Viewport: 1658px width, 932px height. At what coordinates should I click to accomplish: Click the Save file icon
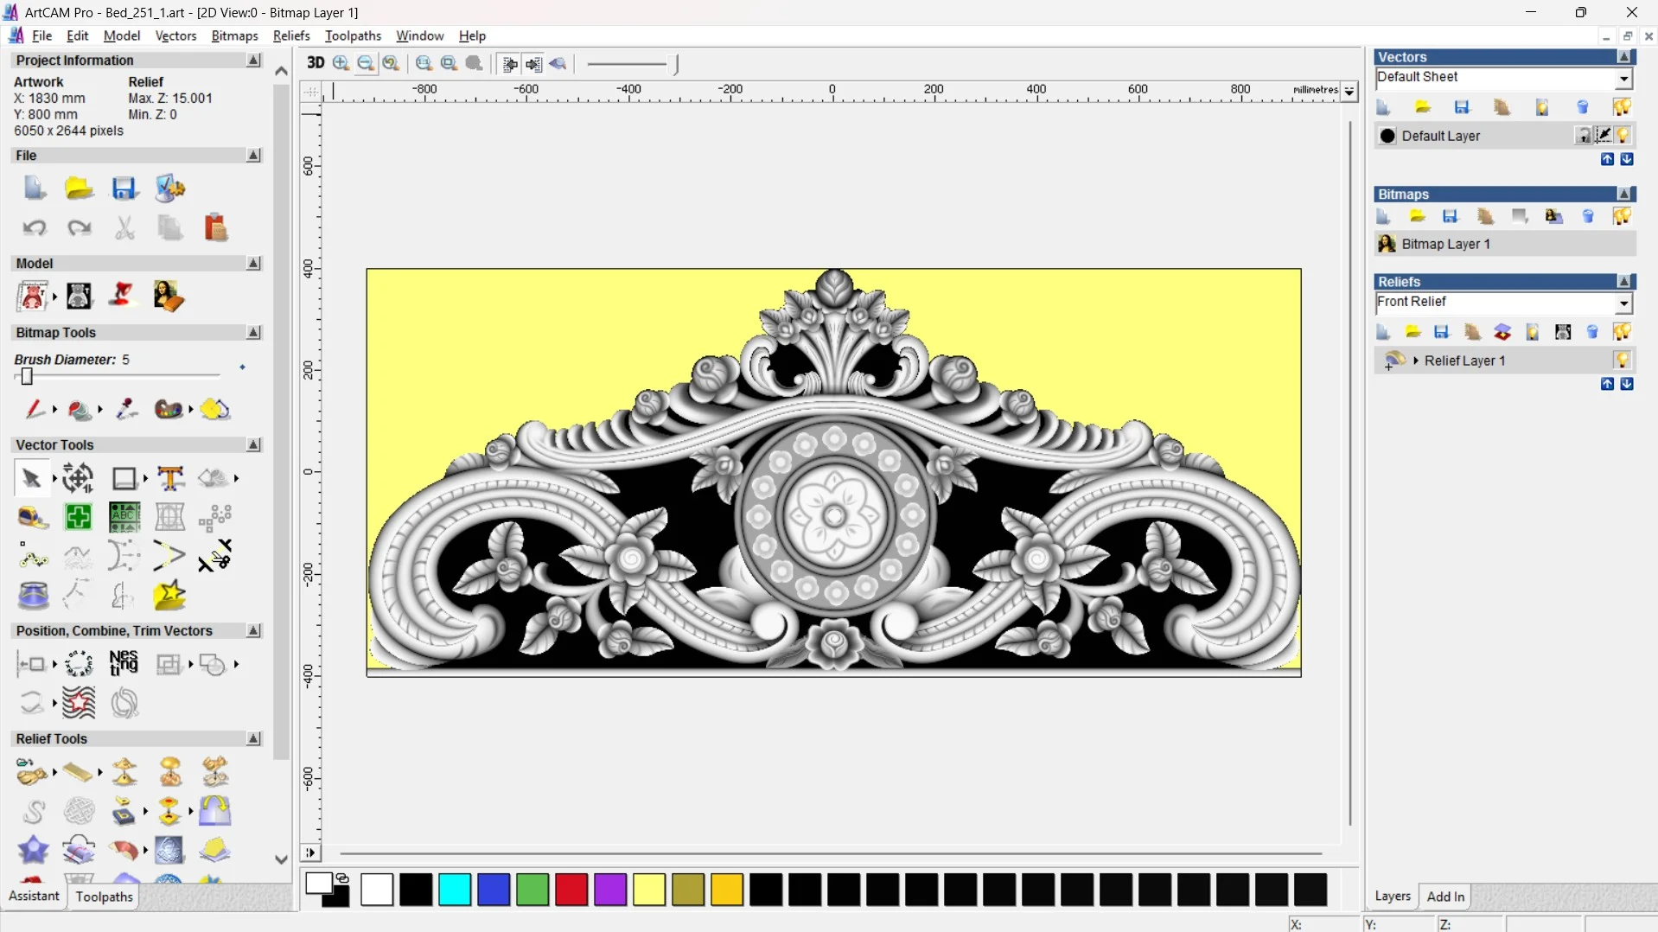[x=124, y=188]
